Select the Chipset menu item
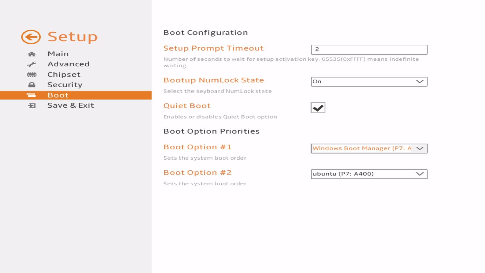 (64, 75)
